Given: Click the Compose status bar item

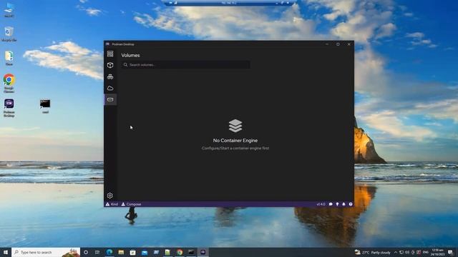Looking at the screenshot, I should point(131,204).
